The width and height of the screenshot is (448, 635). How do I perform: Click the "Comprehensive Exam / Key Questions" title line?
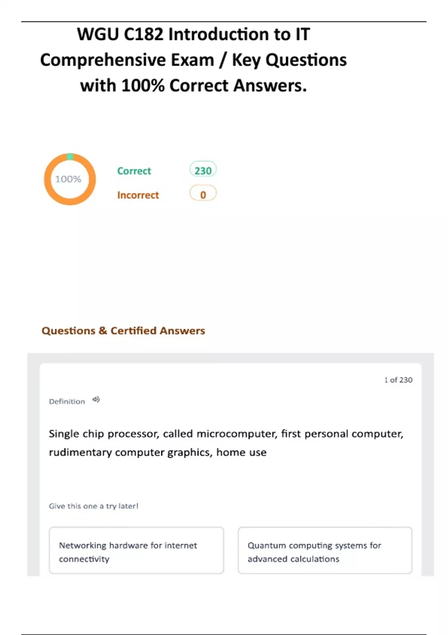click(x=193, y=60)
